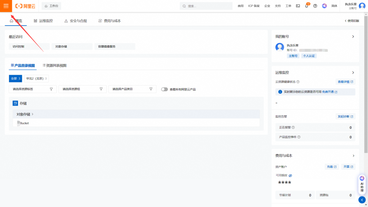Open the 请选择资源组 filter dropdown
This screenshot has height=207, width=368.
pyautogui.click(x=83, y=89)
